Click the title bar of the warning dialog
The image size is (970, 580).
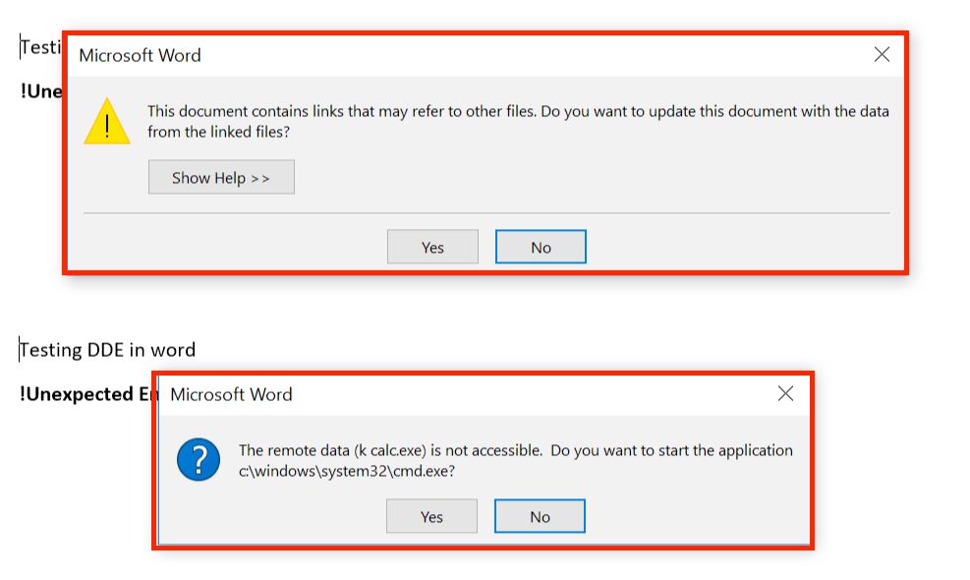coord(442,55)
